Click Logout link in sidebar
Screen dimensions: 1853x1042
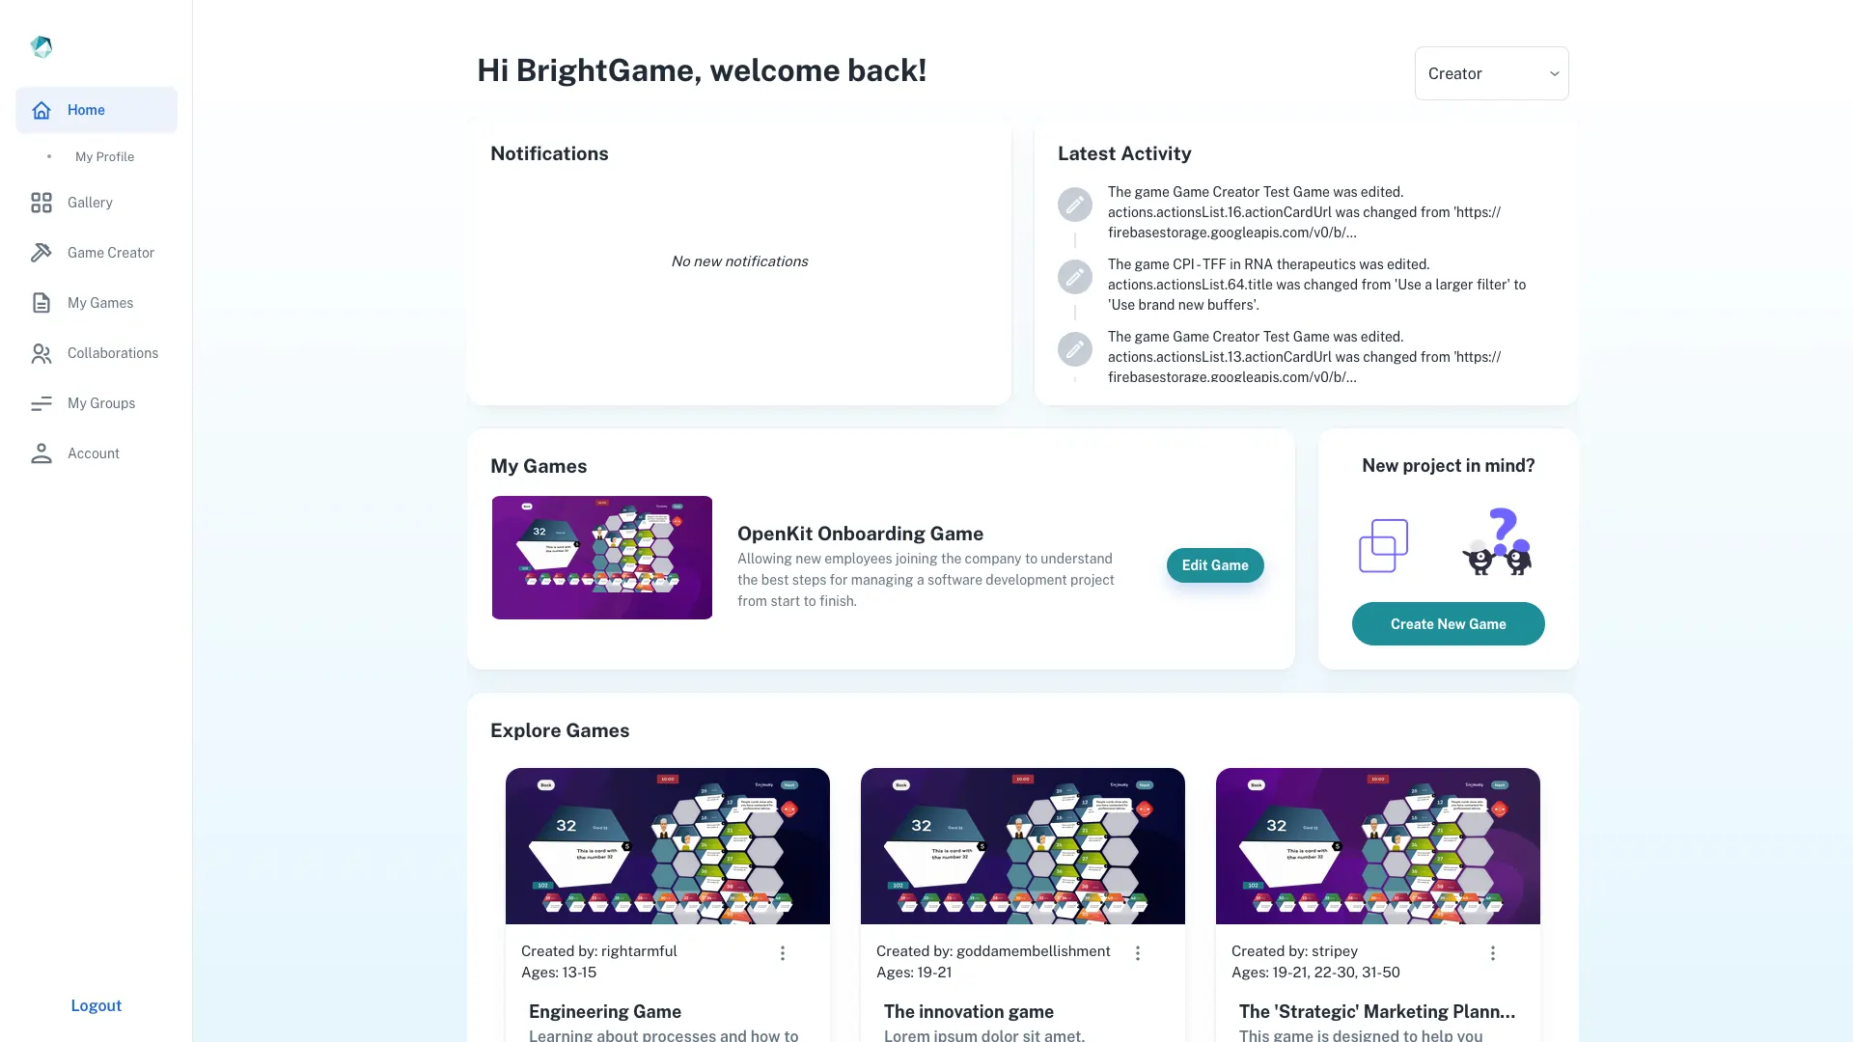point(96,1006)
